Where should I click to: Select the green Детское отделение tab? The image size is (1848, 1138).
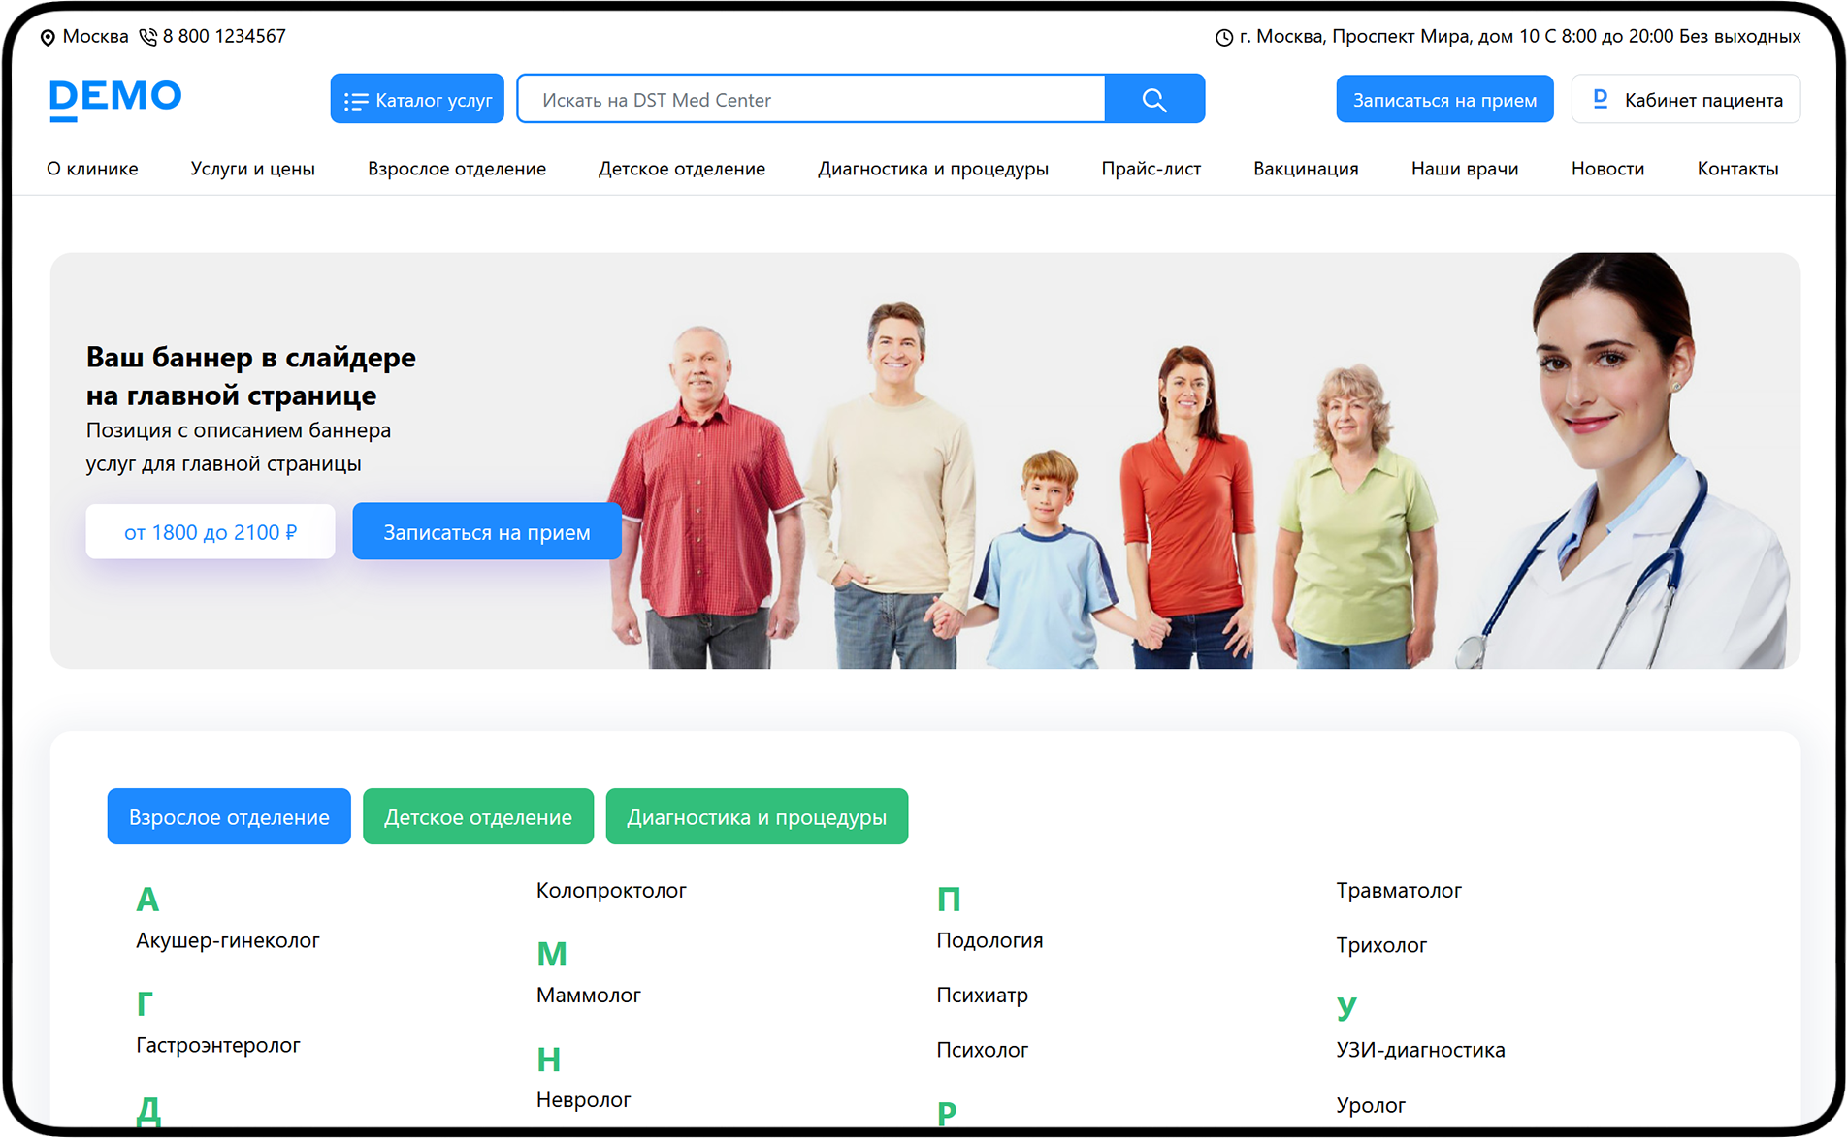click(x=478, y=816)
